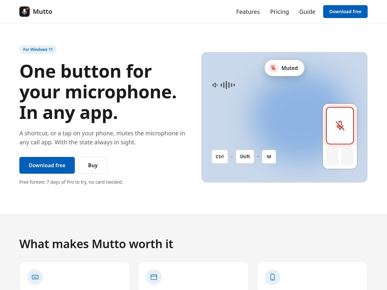Screen dimensions: 387x290
Task: Click the phone icon in third feature card
Action: pyautogui.click(x=273, y=277)
